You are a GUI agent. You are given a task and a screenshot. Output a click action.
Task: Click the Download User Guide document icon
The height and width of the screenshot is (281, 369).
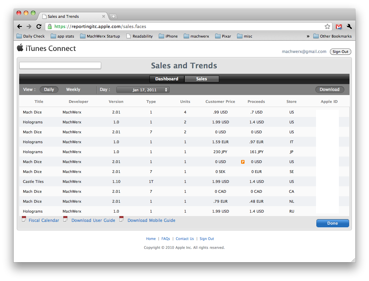tap(65, 219)
